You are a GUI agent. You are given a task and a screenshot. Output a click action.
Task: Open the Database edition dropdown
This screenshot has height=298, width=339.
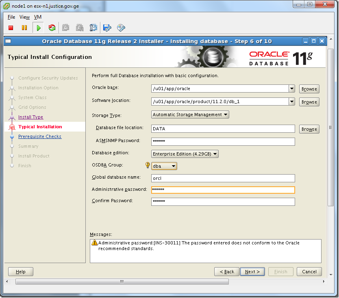[x=215, y=154]
